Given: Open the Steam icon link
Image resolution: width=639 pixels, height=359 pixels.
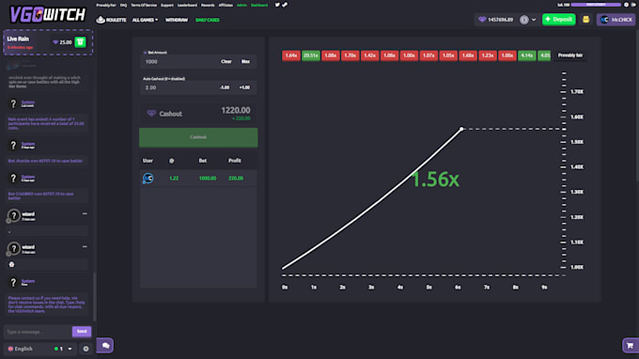Looking at the screenshot, I should tap(285, 5).
